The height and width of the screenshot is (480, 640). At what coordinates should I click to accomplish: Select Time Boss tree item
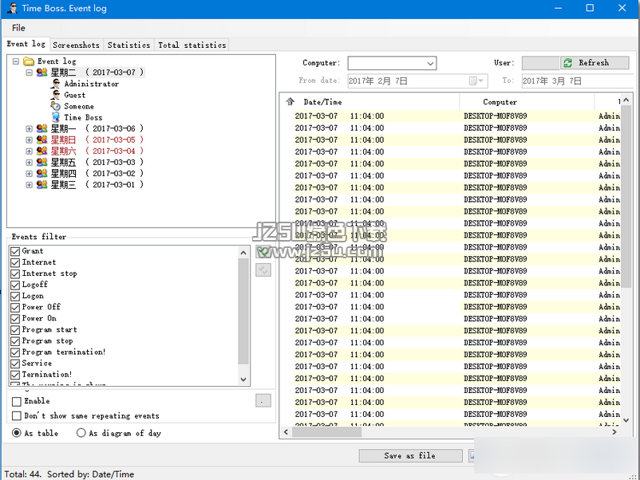83,117
